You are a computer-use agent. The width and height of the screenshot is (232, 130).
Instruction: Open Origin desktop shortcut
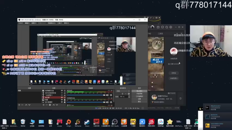coord(69,123)
